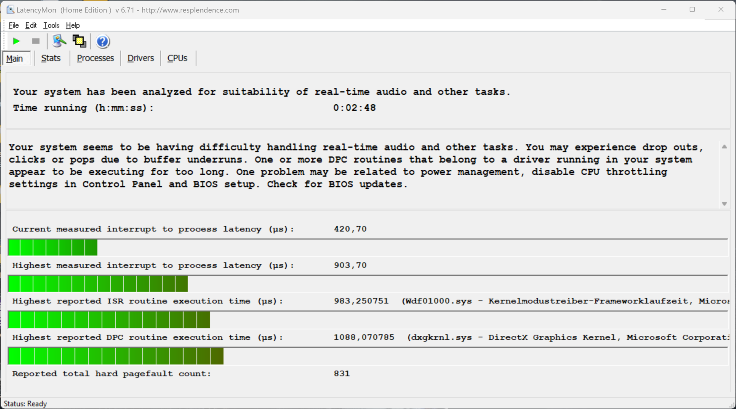
Task: Close the LatencyMon window
Action: (x=721, y=10)
